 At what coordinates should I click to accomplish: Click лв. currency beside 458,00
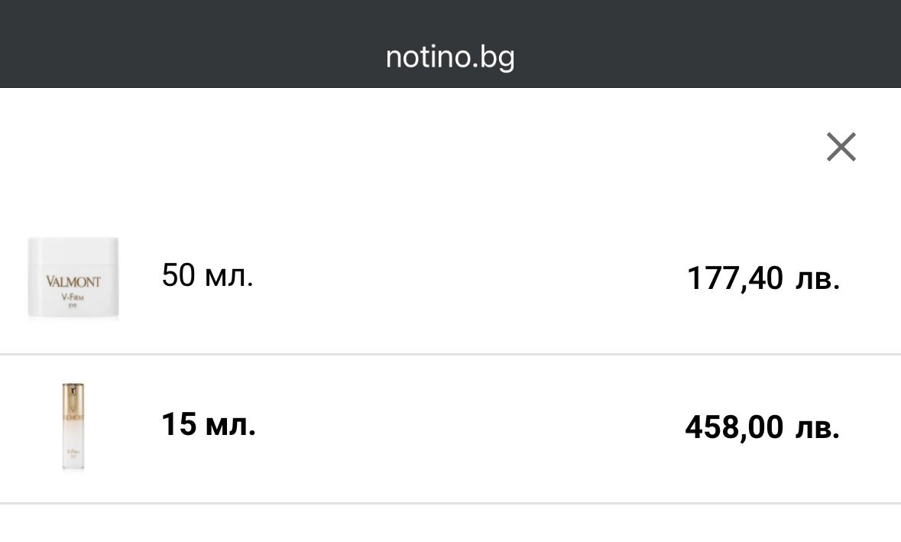pyautogui.click(x=817, y=427)
